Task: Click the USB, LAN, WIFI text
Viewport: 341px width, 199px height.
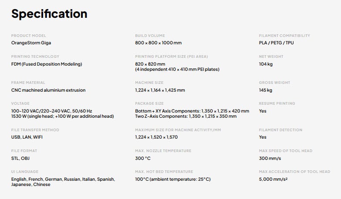Action: tap(27, 137)
